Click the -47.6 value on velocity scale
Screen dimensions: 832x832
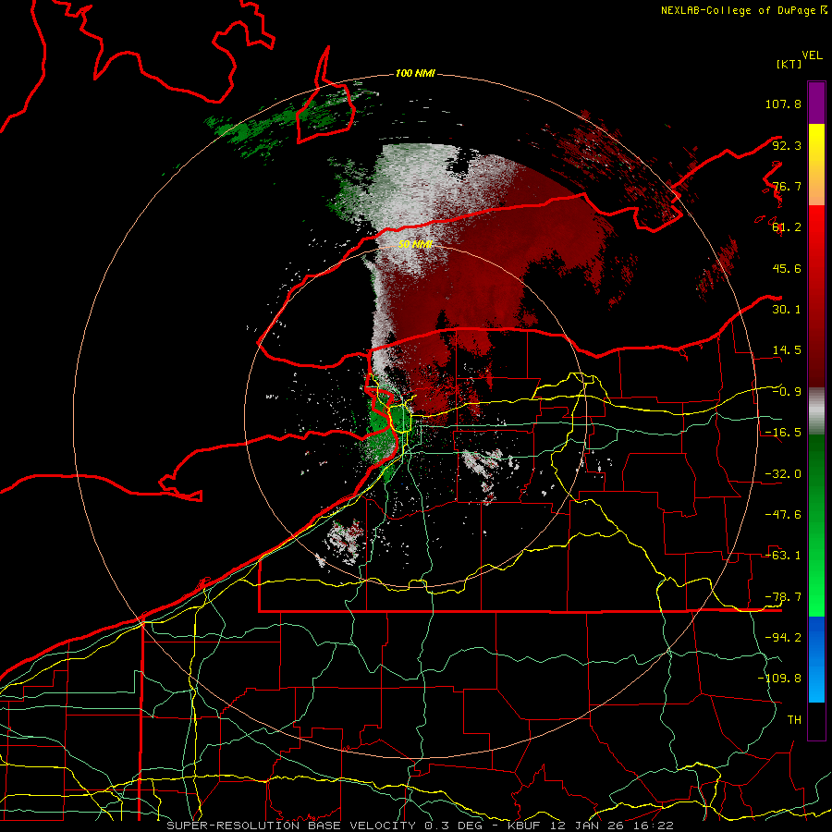(x=783, y=515)
